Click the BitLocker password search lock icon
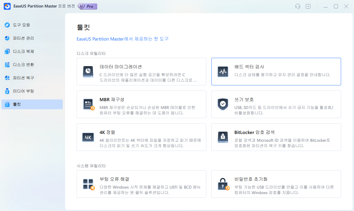 [x=223, y=137]
